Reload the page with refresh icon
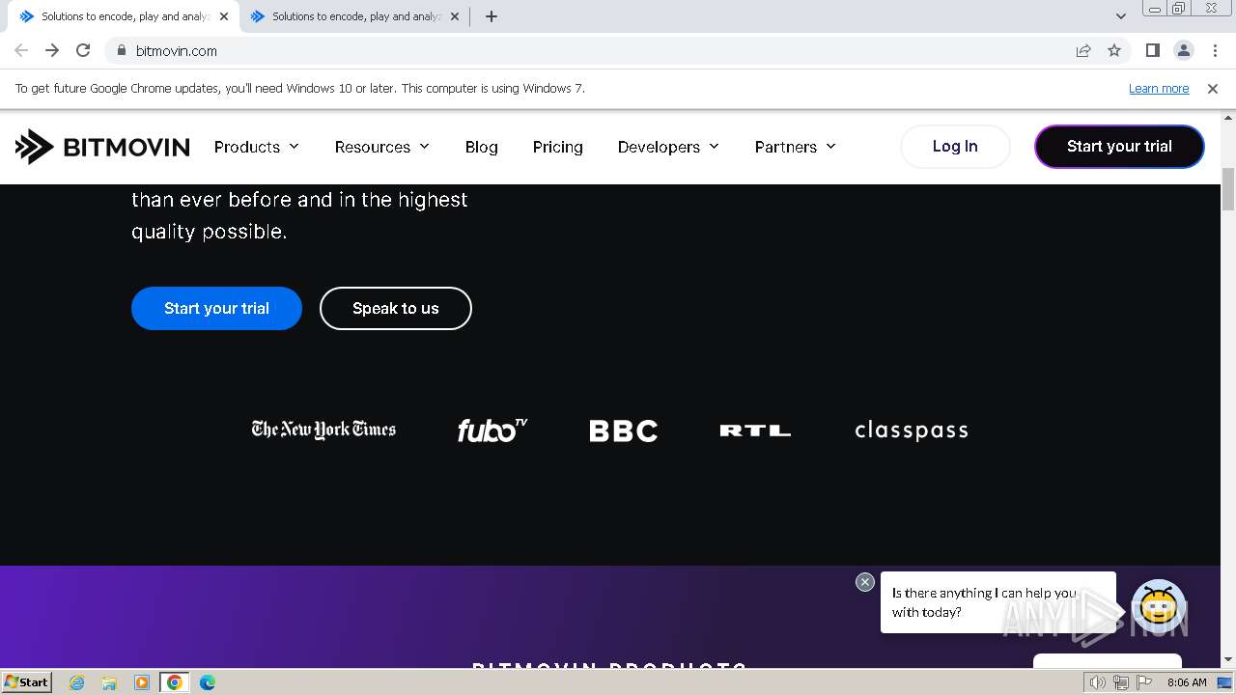Viewport: 1236px width, 695px height. (83, 50)
